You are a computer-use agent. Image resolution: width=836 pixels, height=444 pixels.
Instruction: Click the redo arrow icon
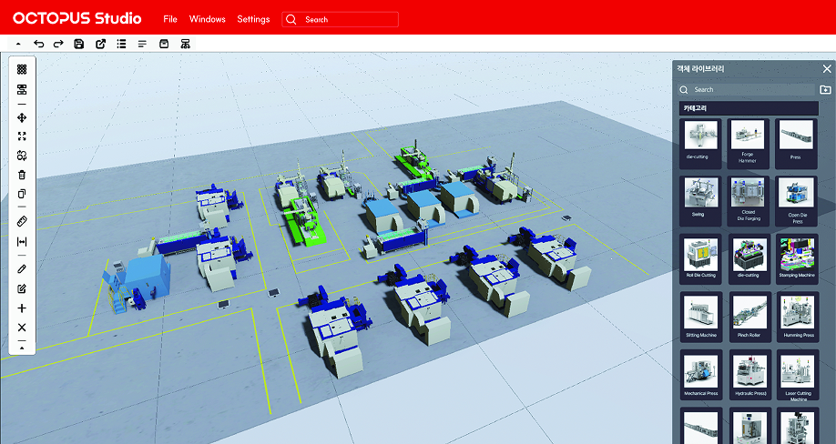point(58,44)
